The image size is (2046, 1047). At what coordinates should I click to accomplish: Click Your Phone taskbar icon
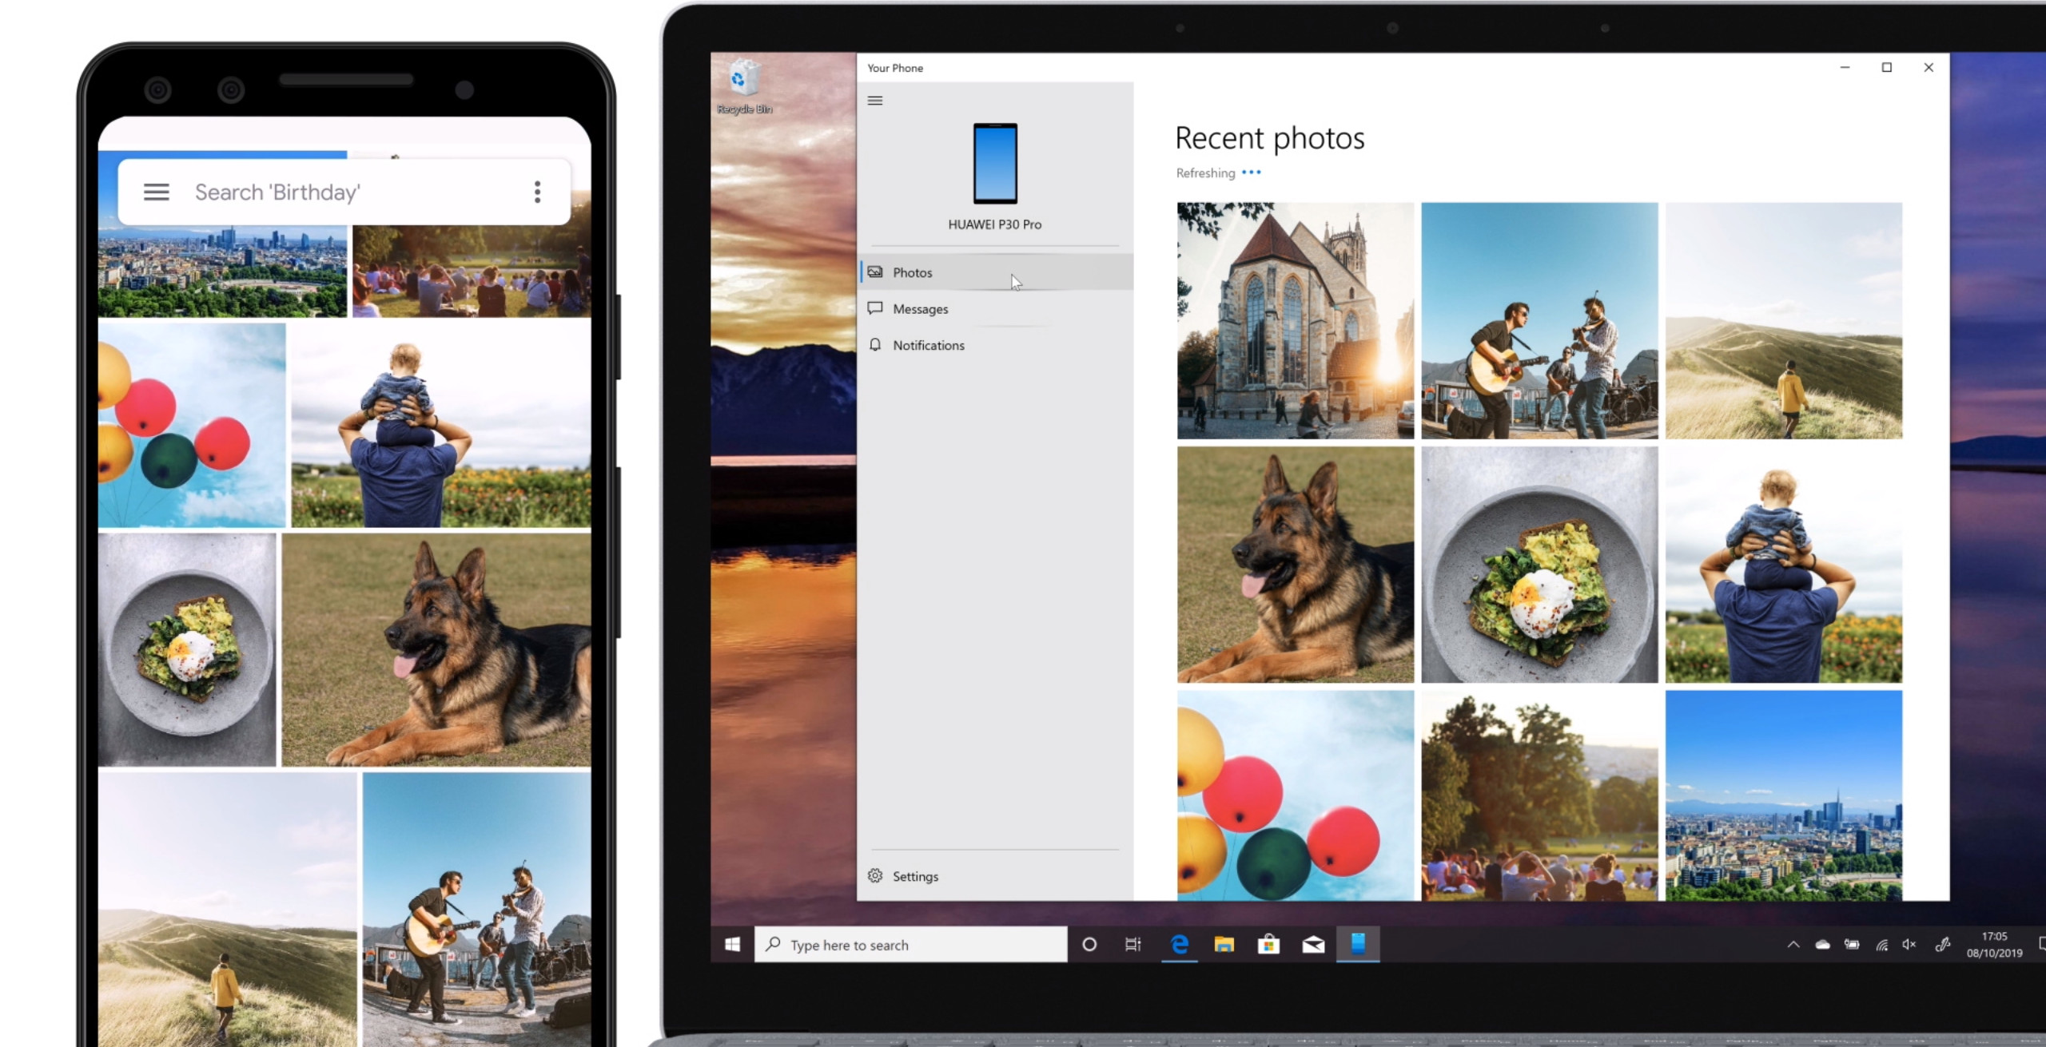[x=1358, y=945]
